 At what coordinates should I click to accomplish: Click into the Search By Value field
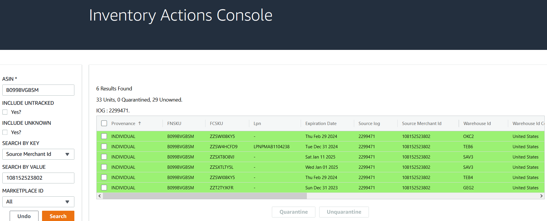(38, 178)
